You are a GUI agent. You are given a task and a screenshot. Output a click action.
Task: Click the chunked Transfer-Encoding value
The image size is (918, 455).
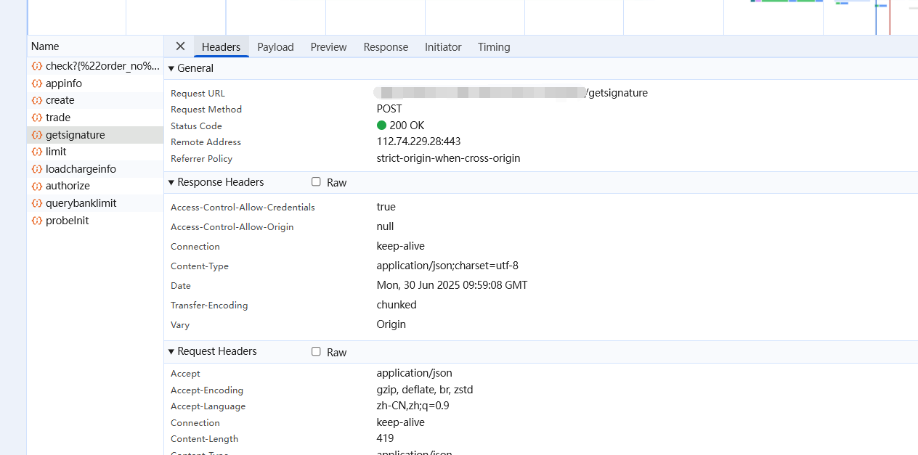pyautogui.click(x=397, y=305)
